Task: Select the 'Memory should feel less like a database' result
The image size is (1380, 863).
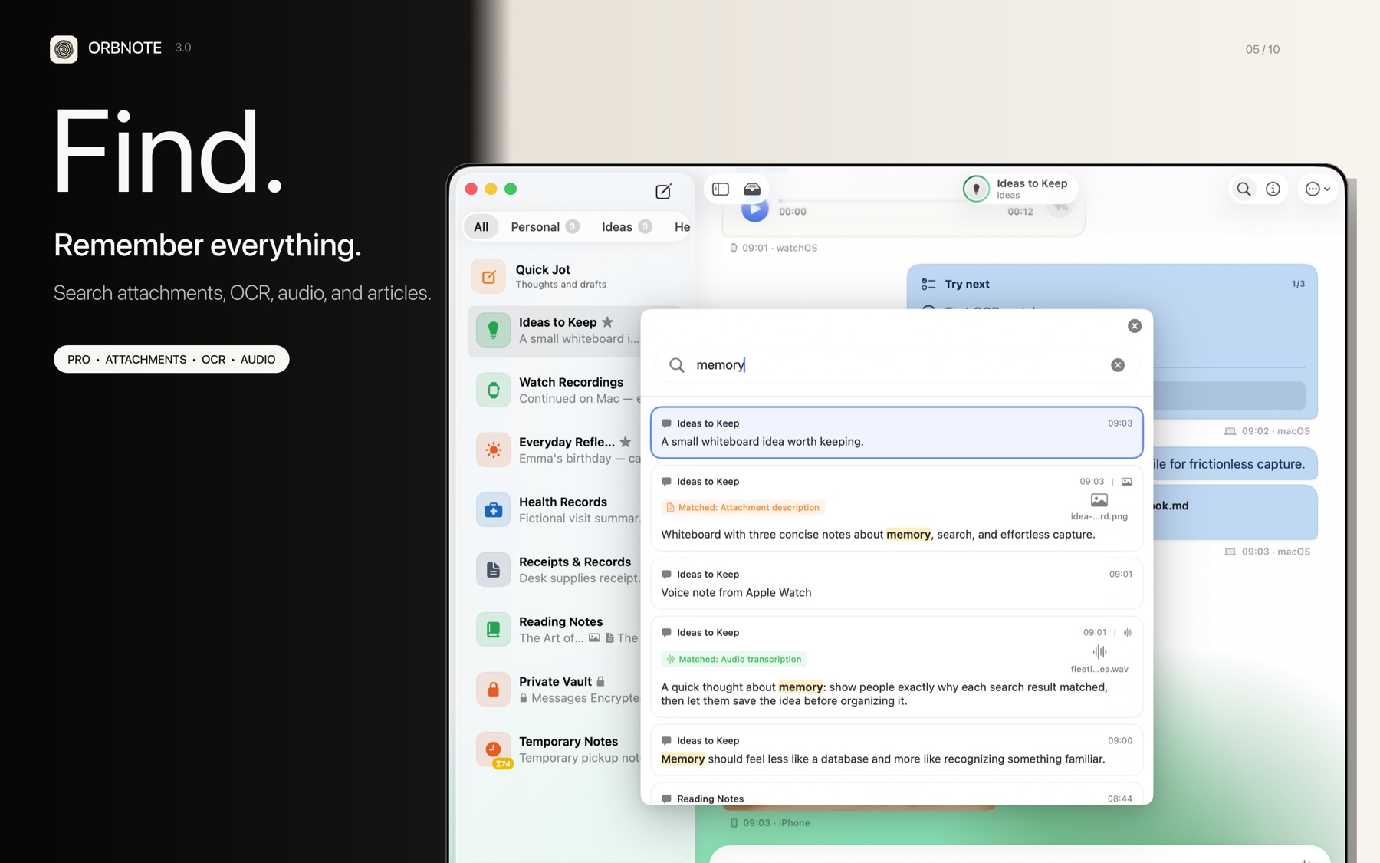Action: click(x=896, y=750)
